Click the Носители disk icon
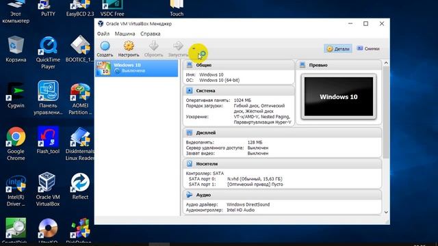 (190, 164)
